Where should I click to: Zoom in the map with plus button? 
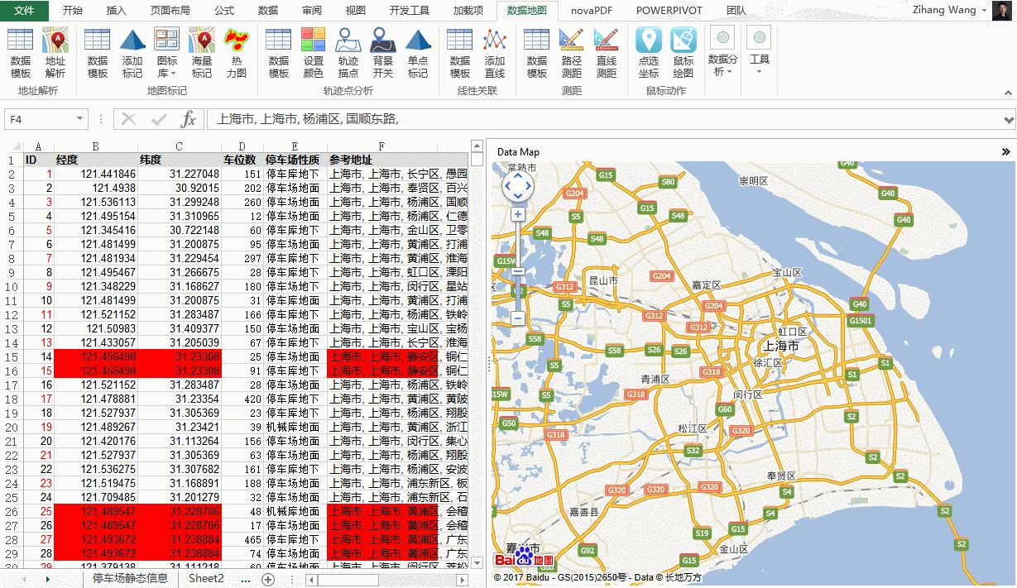coord(518,214)
